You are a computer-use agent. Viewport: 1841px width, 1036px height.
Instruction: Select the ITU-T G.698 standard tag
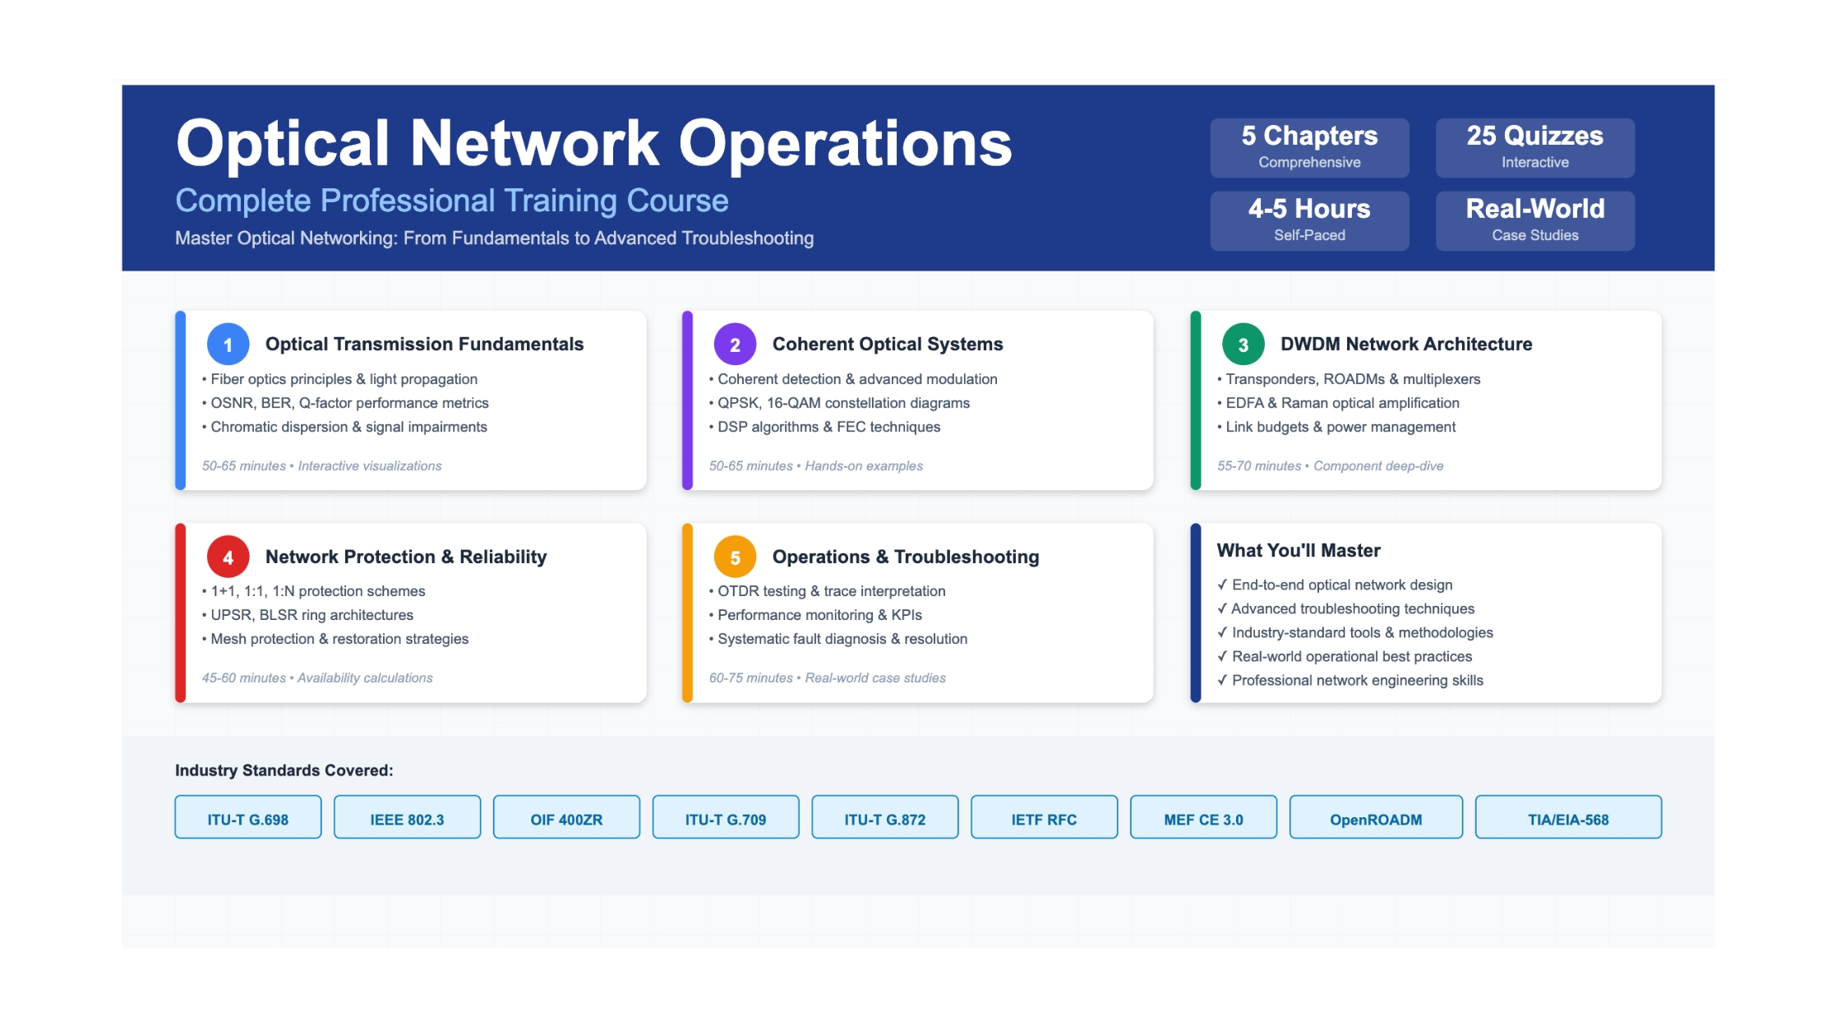(247, 819)
